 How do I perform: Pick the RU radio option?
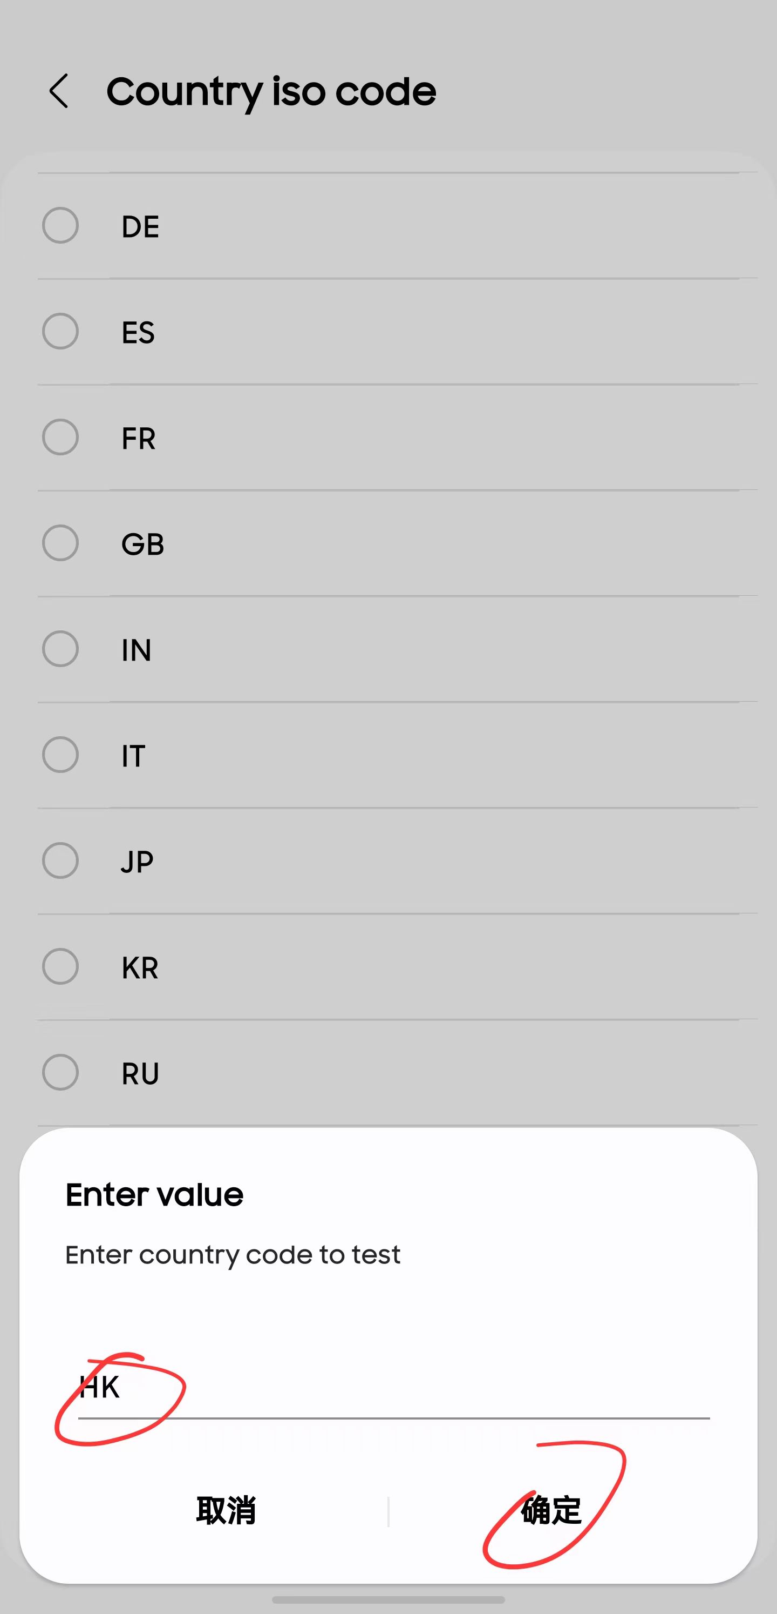[60, 1073]
